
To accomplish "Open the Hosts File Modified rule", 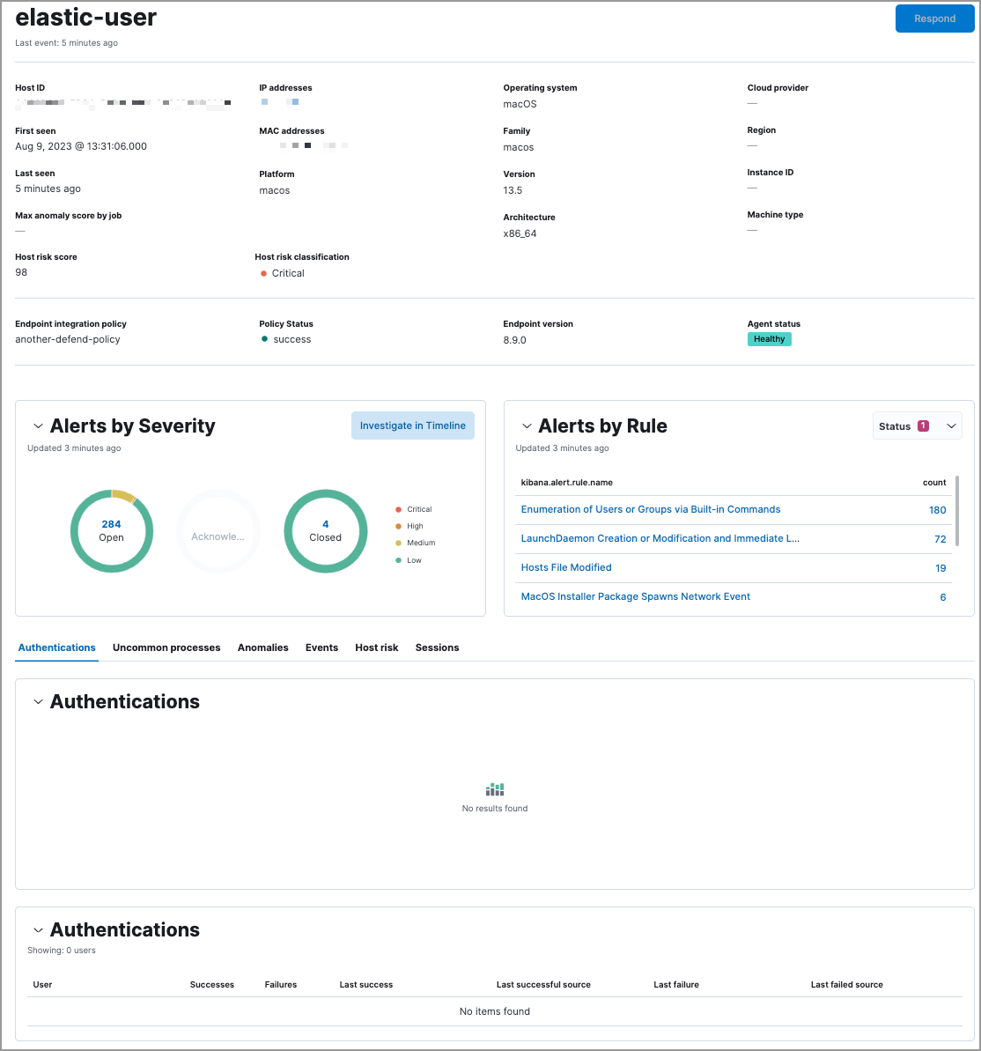I will pos(566,567).
